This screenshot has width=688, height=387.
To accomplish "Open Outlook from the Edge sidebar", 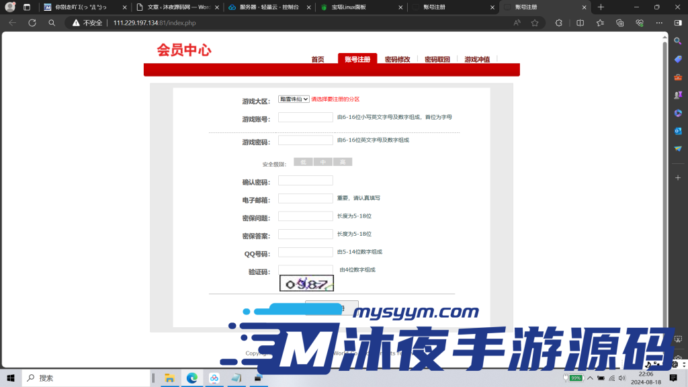I will coord(677,132).
